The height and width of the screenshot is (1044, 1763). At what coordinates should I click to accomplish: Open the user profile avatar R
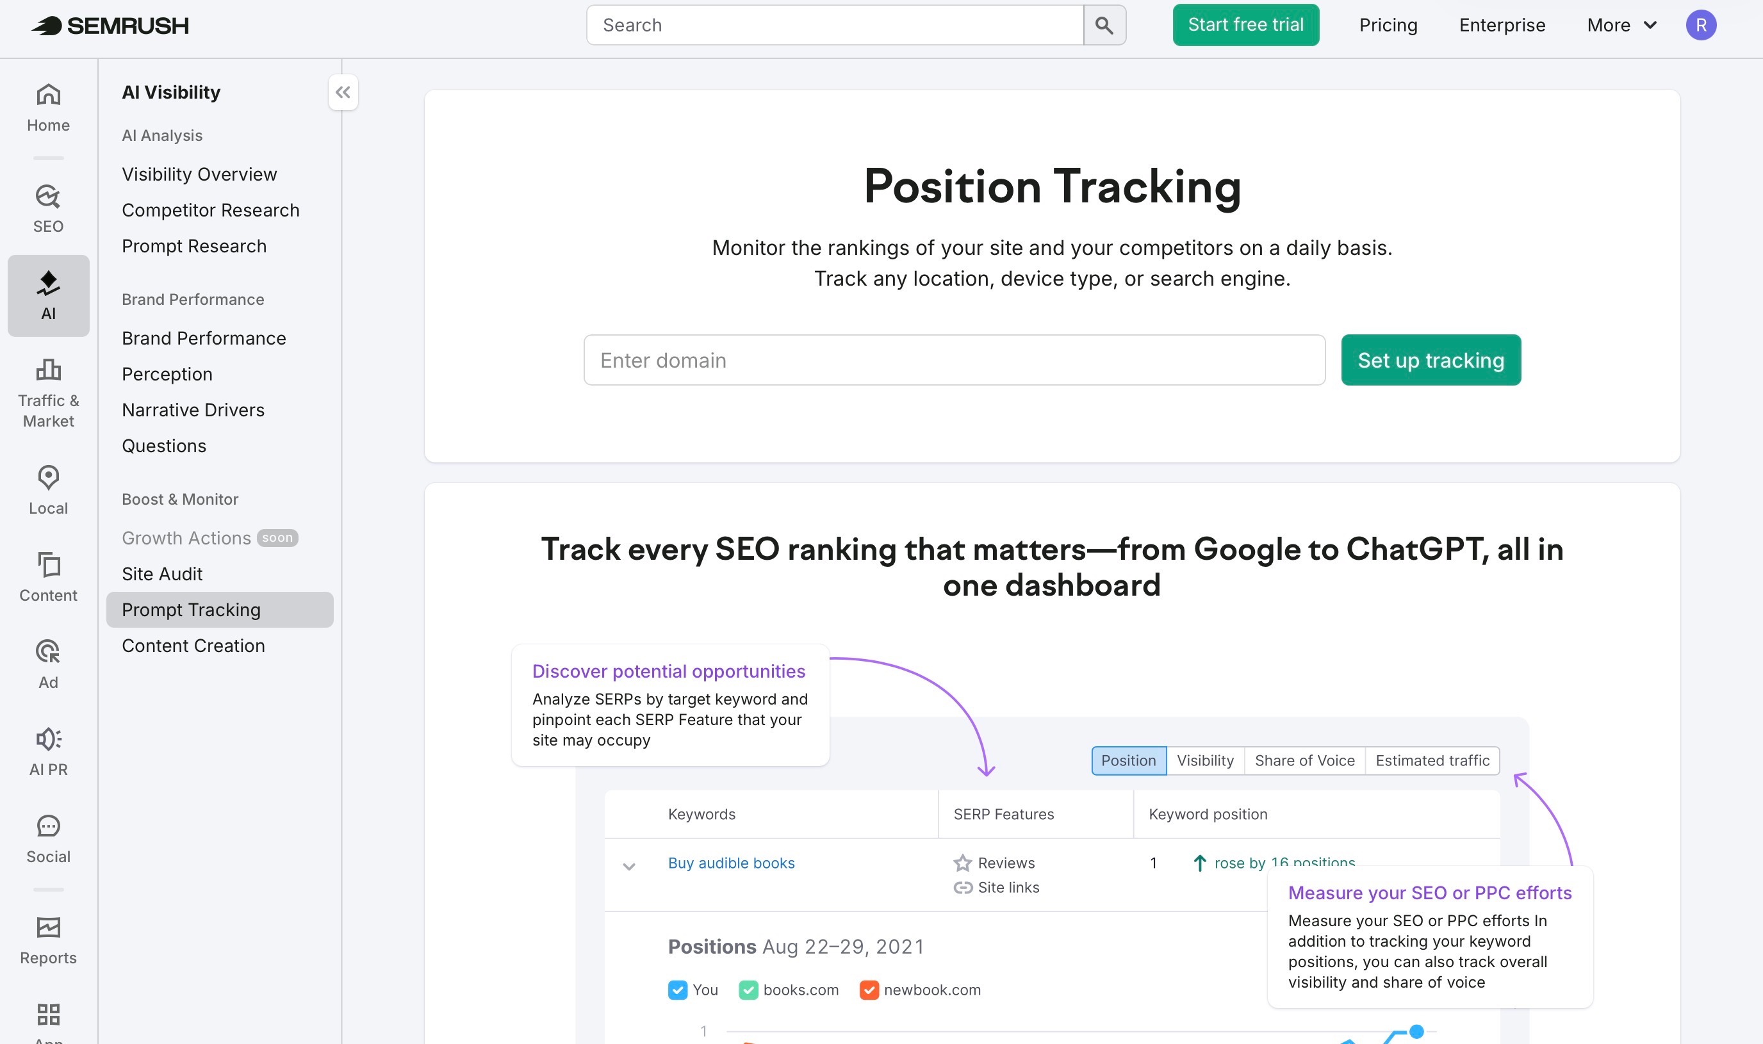point(1700,26)
